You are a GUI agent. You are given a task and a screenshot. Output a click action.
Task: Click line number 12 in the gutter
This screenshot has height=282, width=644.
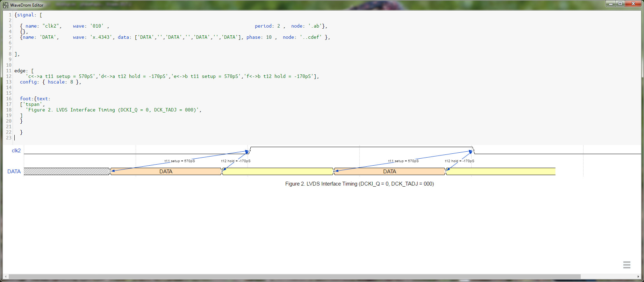pos(9,77)
